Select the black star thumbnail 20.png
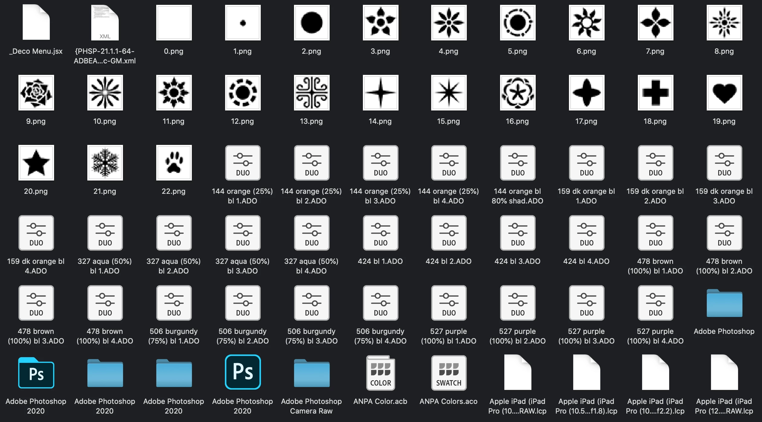This screenshot has width=762, height=422. click(x=36, y=163)
